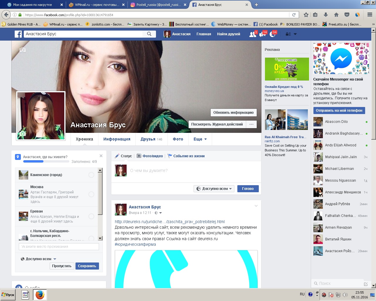Open post audience selector next to 'Вчера в 12:11'

(158, 213)
